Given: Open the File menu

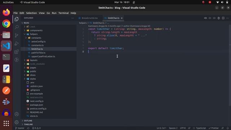Looking at the screenshot, I should 16,13.
